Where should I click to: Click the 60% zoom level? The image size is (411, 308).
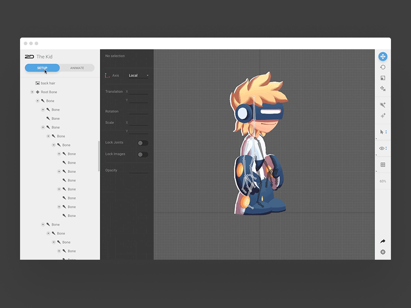point(383,181)
